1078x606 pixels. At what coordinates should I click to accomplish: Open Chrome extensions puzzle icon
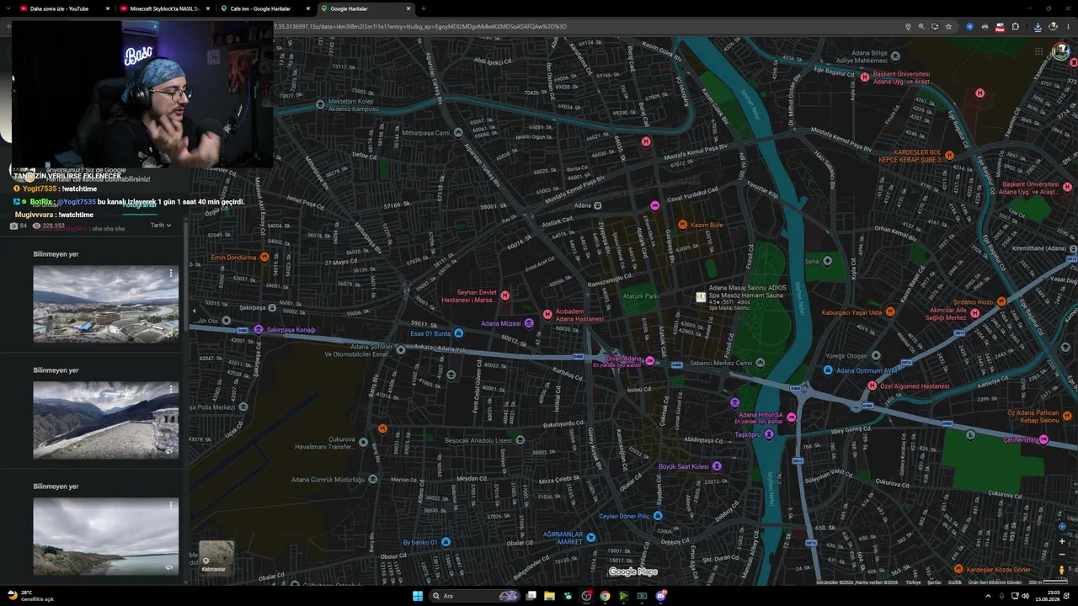coord(1015,27)
